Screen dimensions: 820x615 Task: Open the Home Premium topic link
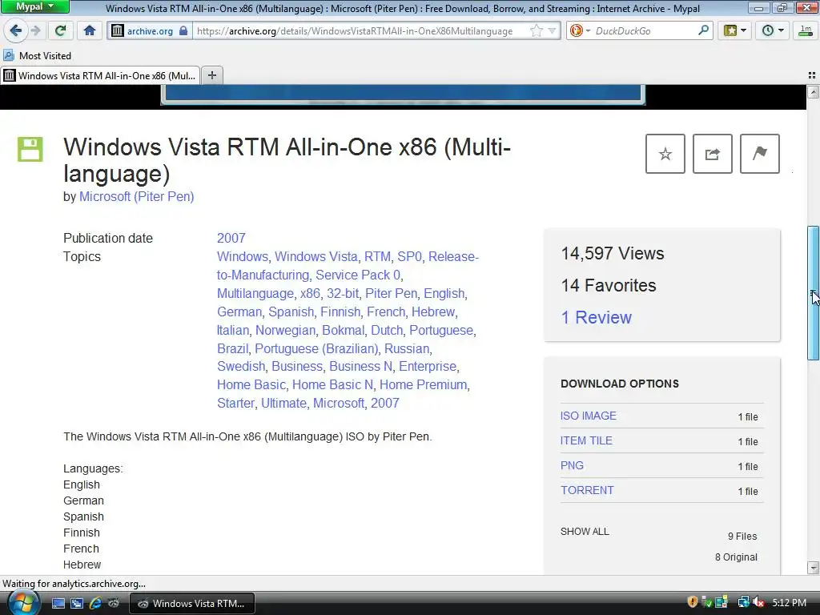[423, 385]
